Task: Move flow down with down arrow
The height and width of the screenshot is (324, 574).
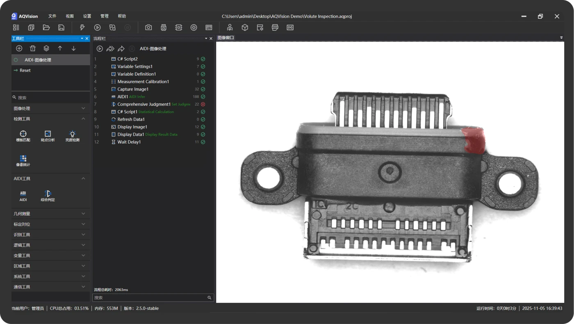Action: pos(73,48)
